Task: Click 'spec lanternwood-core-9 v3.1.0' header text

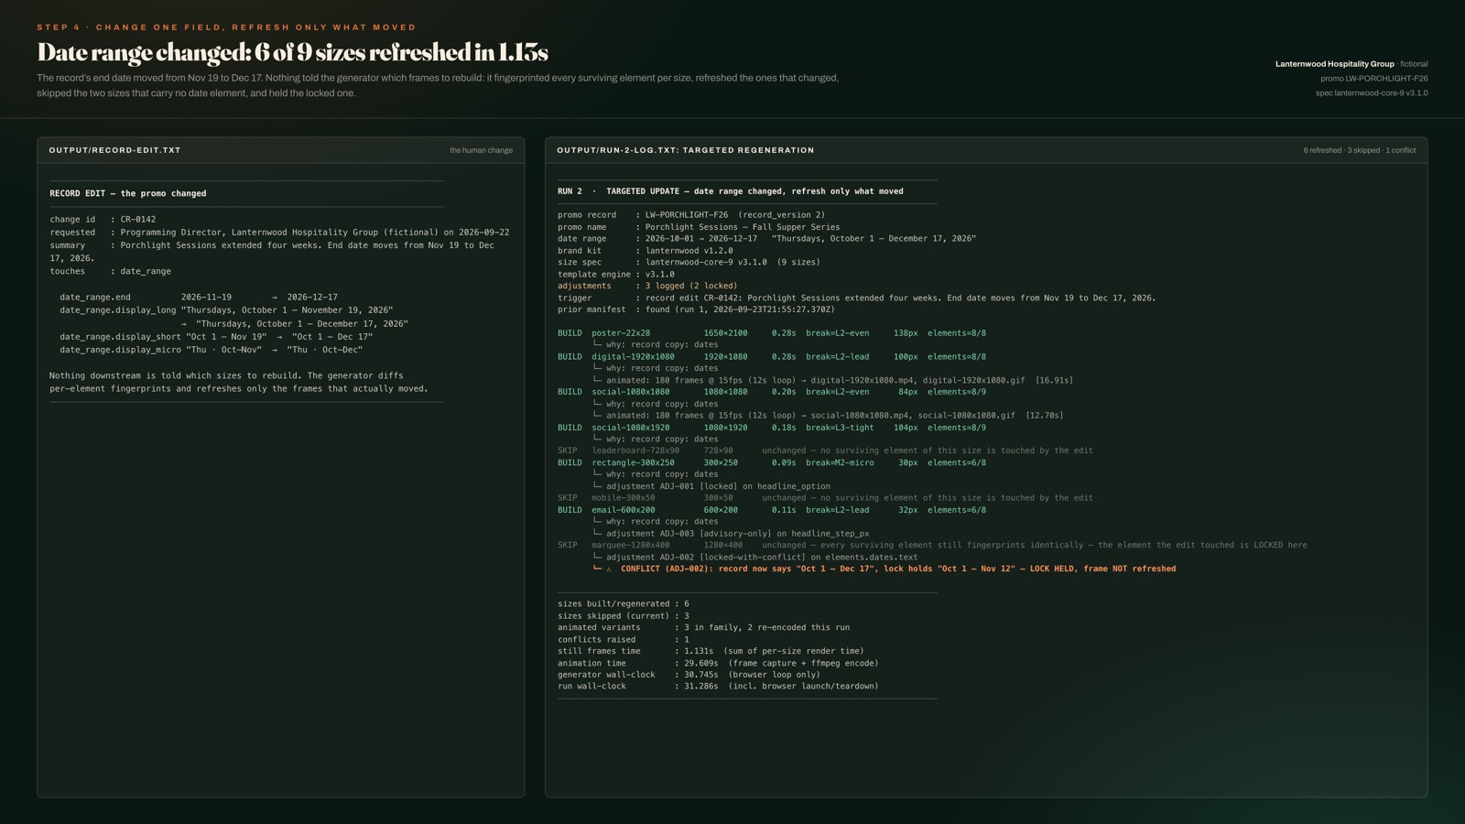Action: pos(1372,93)
